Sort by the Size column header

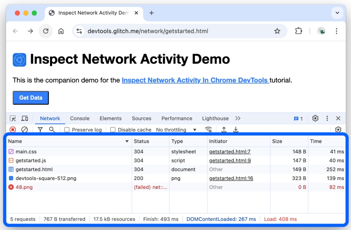coord(289,141)
